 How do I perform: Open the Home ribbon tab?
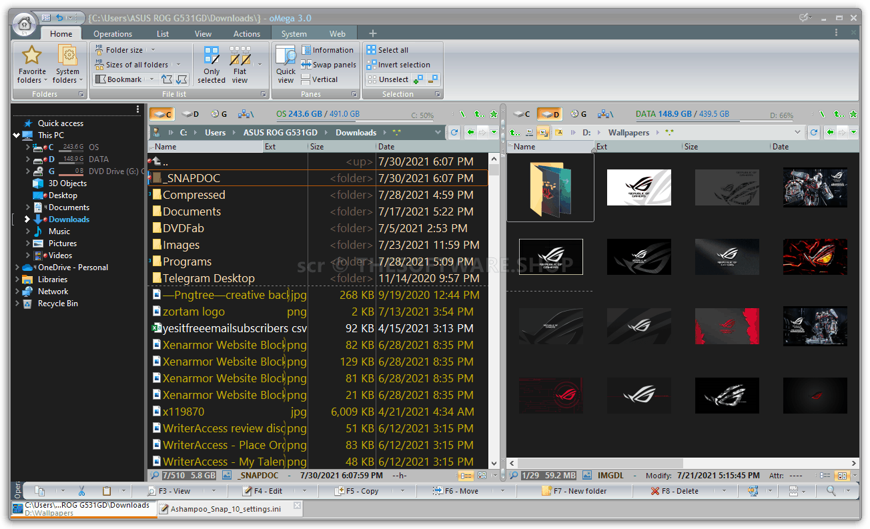tap(61, 34)
